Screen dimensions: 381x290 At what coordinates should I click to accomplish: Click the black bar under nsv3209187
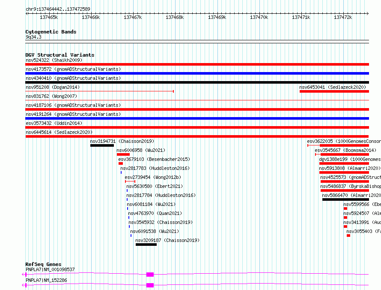146,245
